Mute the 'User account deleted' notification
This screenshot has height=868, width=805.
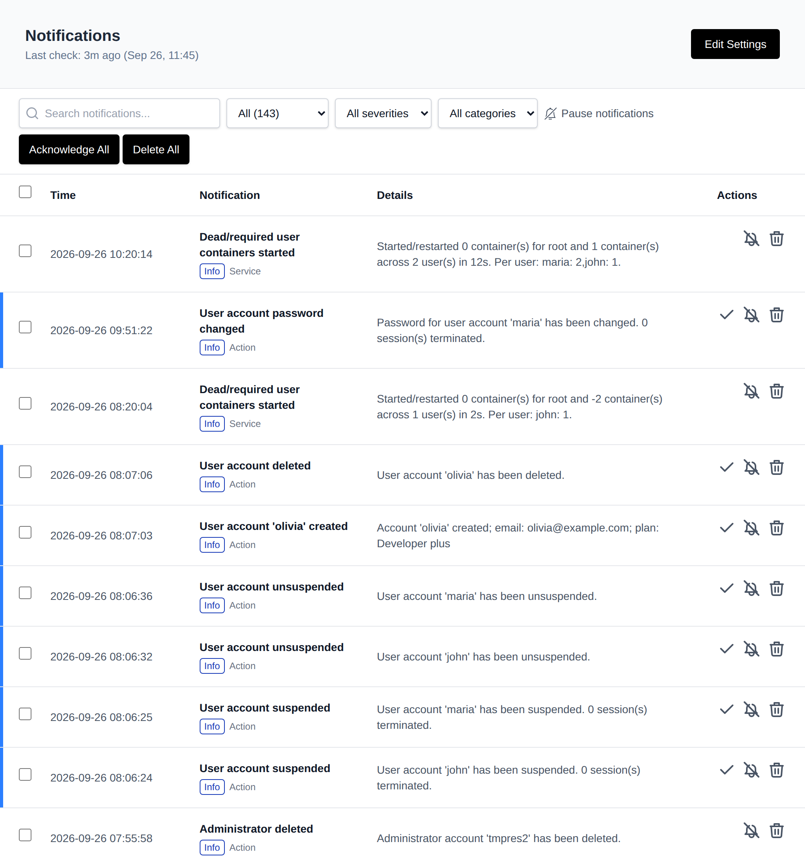(751, 467)
